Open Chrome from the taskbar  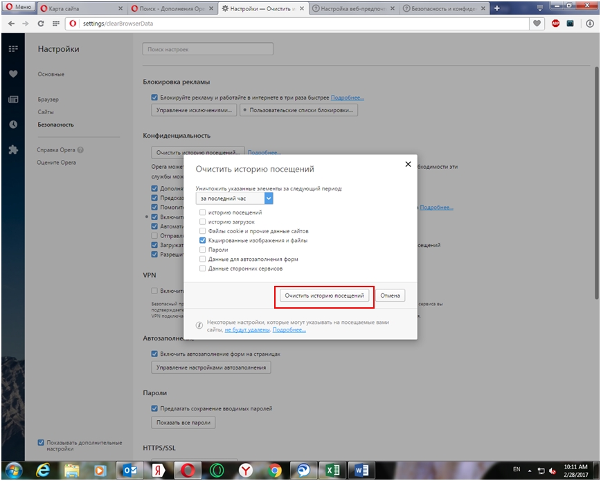coord(274,470)
